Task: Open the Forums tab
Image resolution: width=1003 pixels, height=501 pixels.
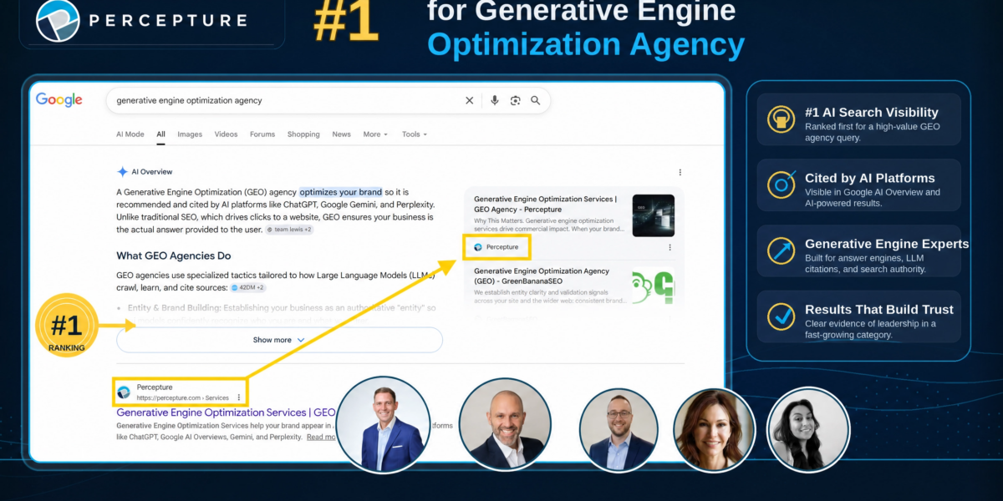Action: pyautogui.click(x=262, y=134)
